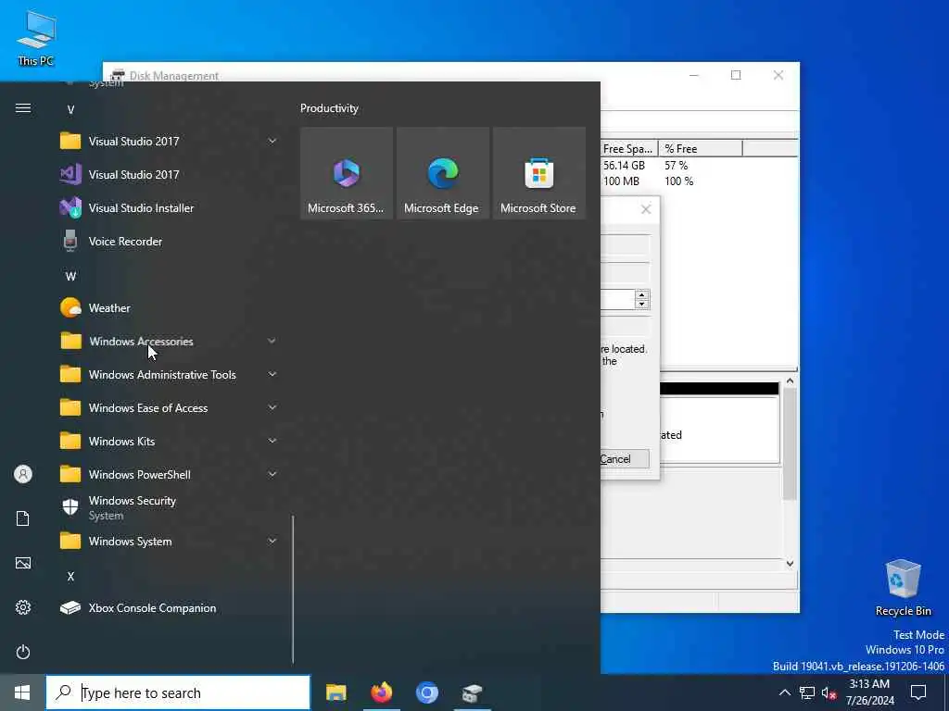Click Cancel in the Disk Management dialog
949x711 pixels.
click(x=624, y=459)
